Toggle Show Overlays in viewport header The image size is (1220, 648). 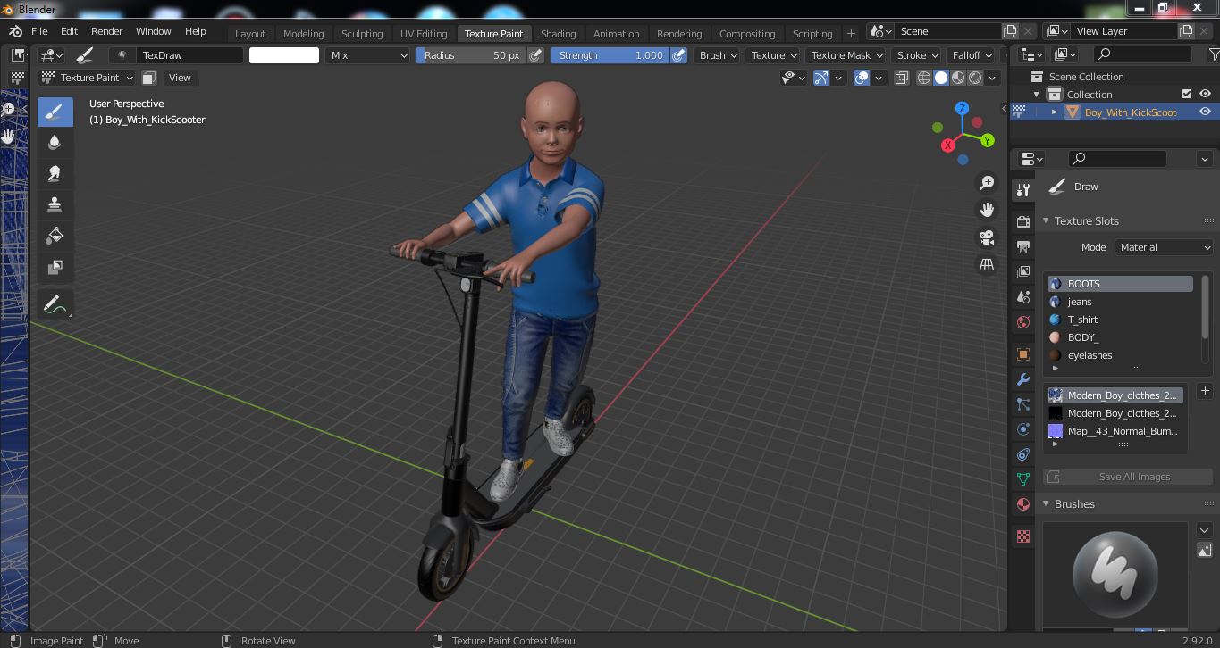click(862, 78)
